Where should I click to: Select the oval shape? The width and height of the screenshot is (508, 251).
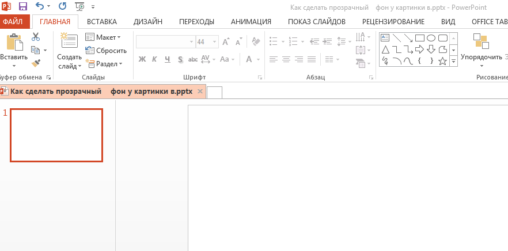pyautogui.click(x=431, y=38)
